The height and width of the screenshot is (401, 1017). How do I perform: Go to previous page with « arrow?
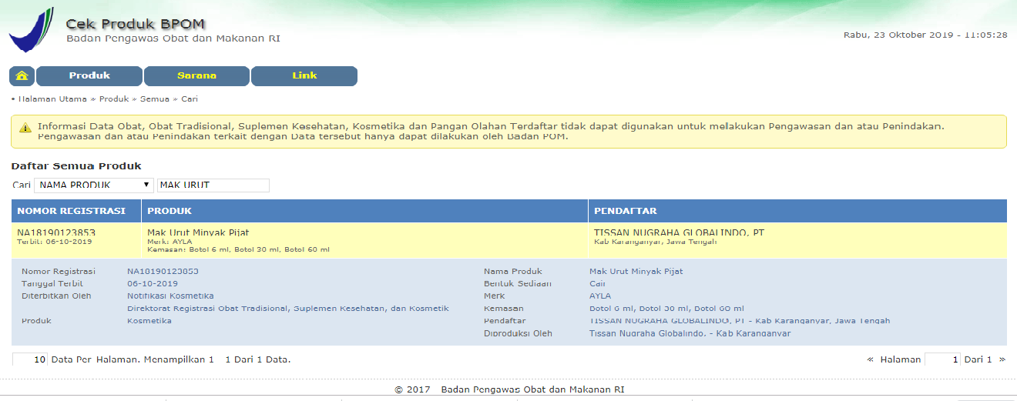pos(871,359)
